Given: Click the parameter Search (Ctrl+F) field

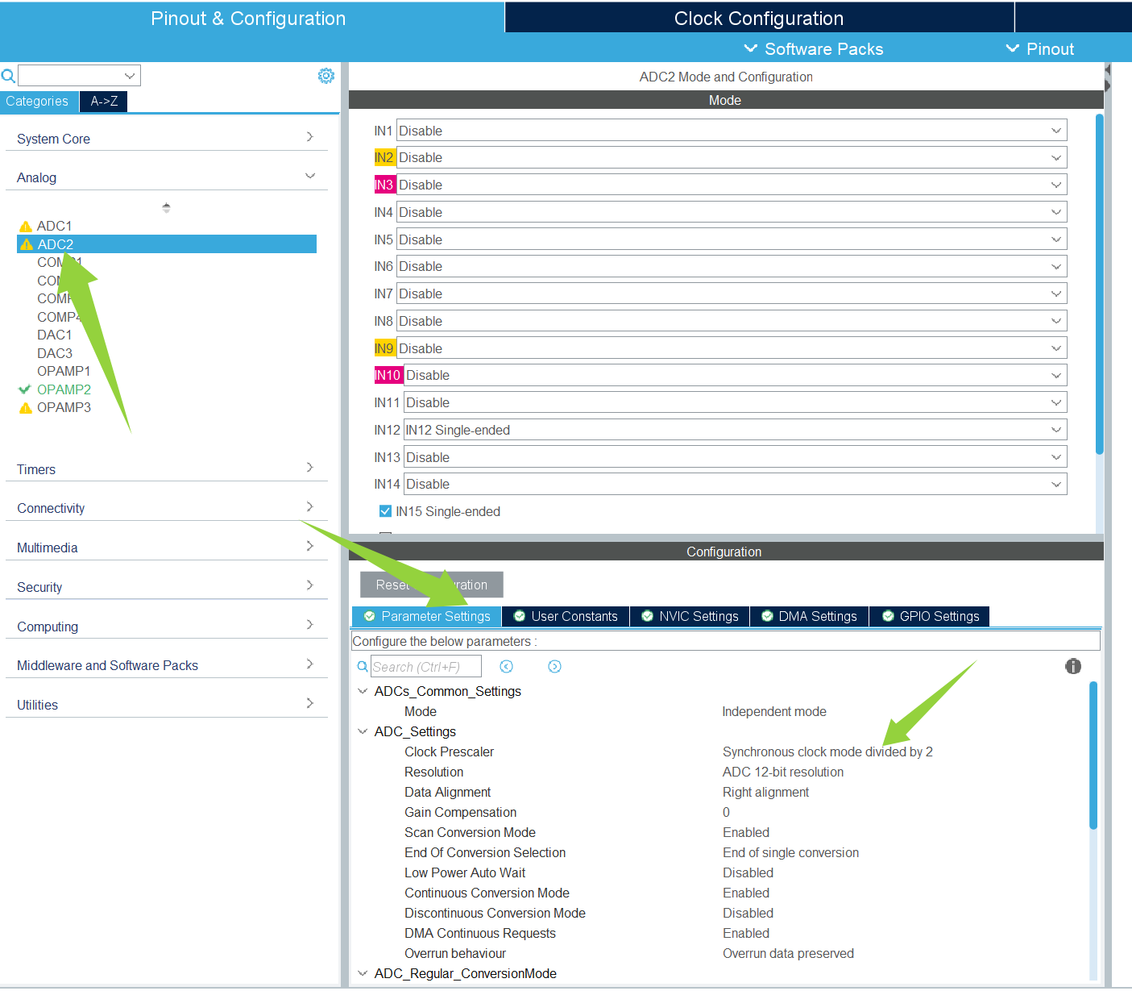Looking at the screenshot, I should (x=426, y=667).
